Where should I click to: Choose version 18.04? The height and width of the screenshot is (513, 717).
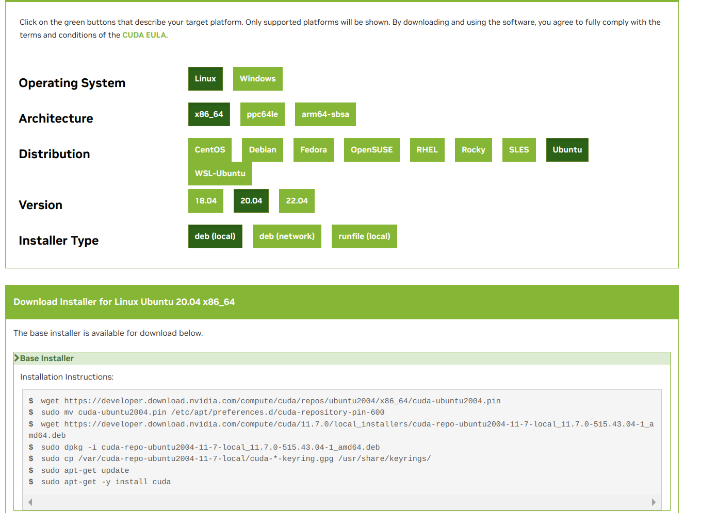pyautogui.click(x=206, y=201)
